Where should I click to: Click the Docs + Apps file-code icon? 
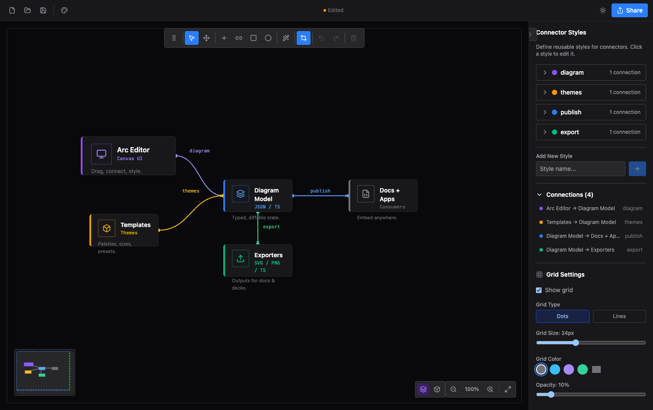[x=366, y=194]
